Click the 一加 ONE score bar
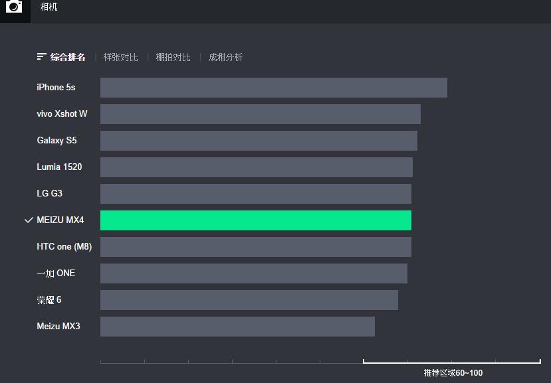 (x=254, y=273)
